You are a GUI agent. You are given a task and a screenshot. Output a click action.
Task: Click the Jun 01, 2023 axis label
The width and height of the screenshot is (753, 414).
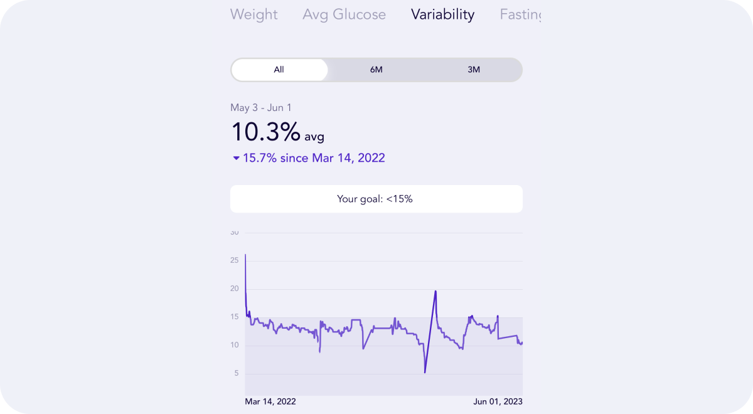click(498, 401)
